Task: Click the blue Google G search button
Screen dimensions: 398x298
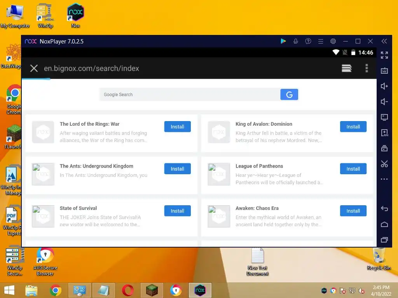Action: pos(289,95)
